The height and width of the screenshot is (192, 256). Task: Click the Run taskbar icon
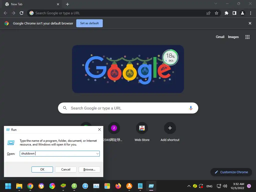point(151,186)
